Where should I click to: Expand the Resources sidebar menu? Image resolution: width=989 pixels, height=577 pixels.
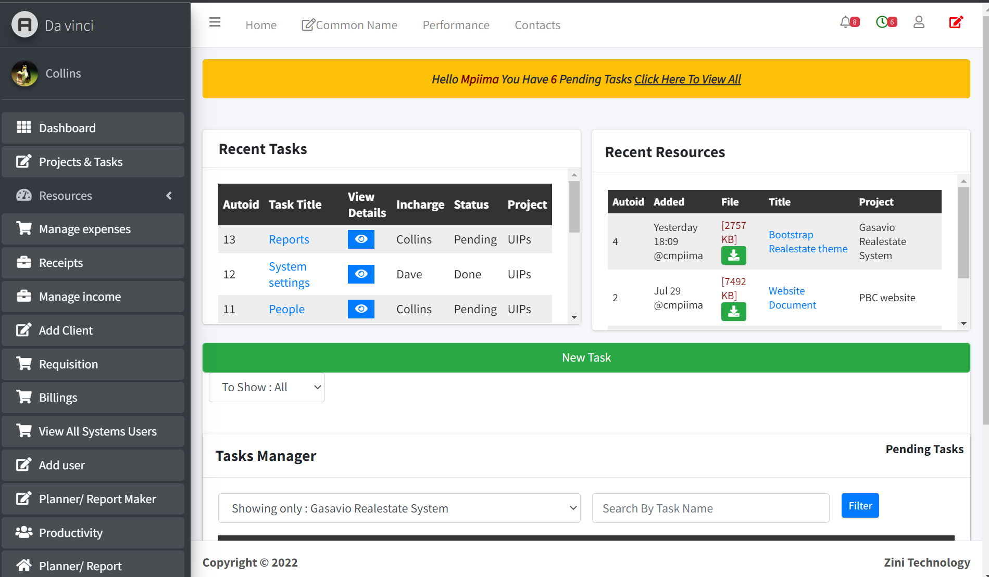point(93,196)
